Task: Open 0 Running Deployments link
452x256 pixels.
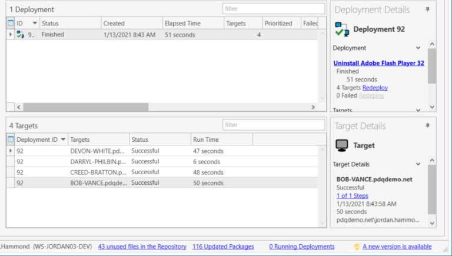Action: click(x=302, y=247)
